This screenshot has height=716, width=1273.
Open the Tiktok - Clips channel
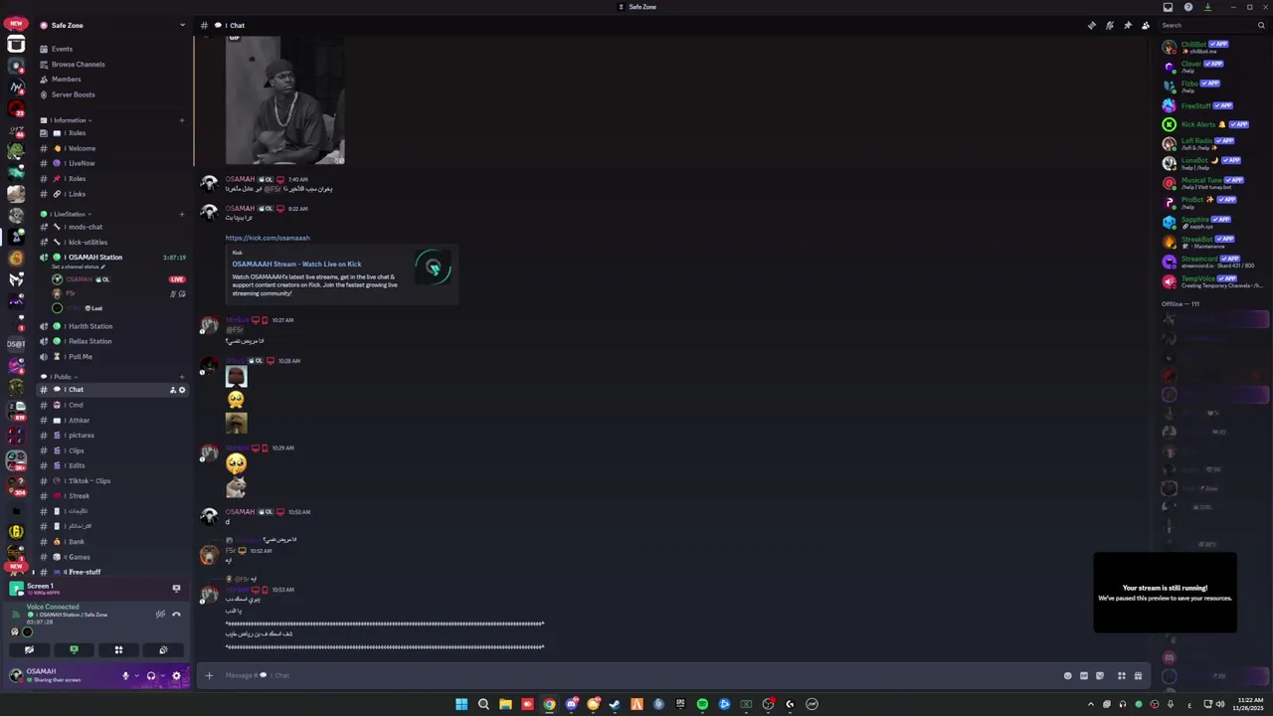point(113,480)
